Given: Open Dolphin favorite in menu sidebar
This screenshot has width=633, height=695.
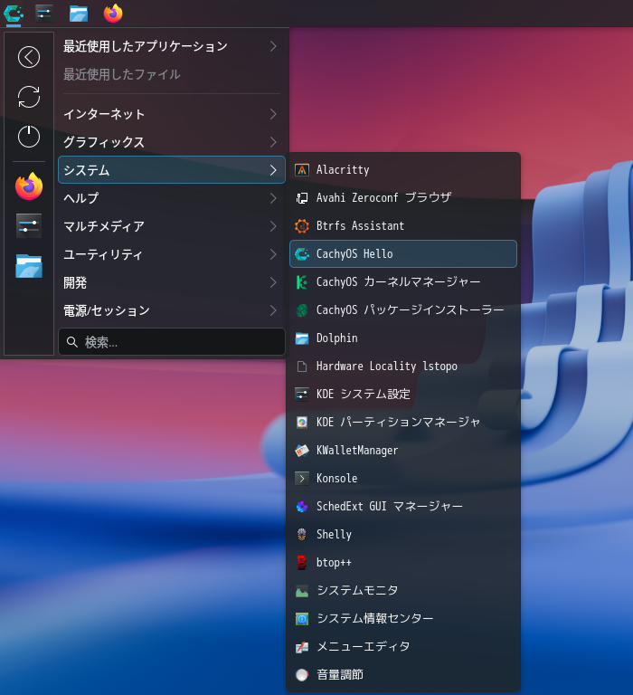Looking at the screenshot, I should [29, 266].
